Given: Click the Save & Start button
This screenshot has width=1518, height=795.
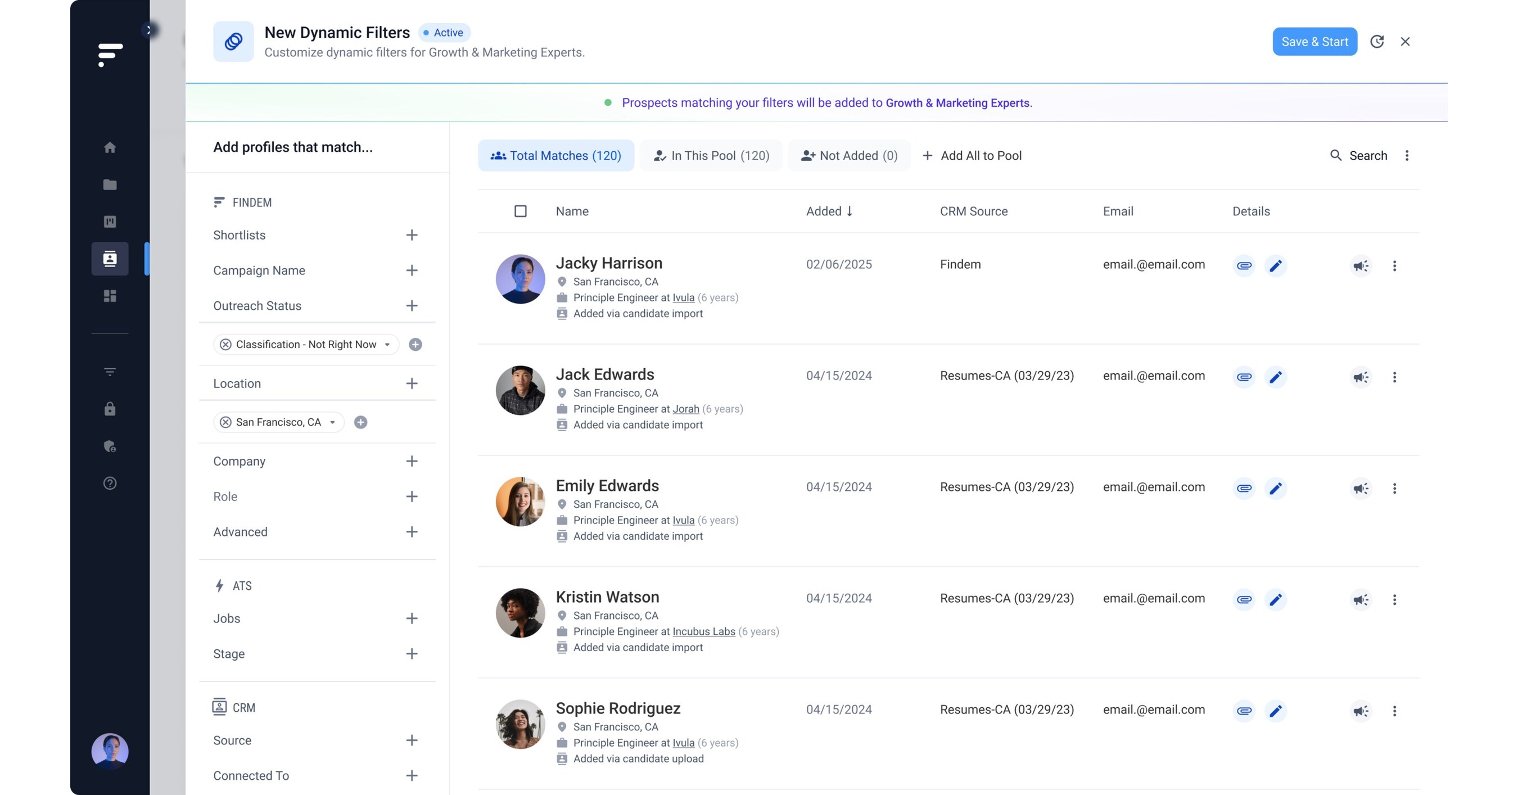Looking at the screenshot, I should (1314, 41).
